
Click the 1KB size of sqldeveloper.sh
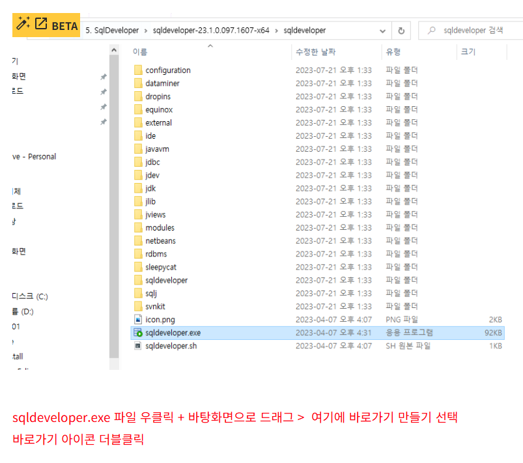click(496, 346)
